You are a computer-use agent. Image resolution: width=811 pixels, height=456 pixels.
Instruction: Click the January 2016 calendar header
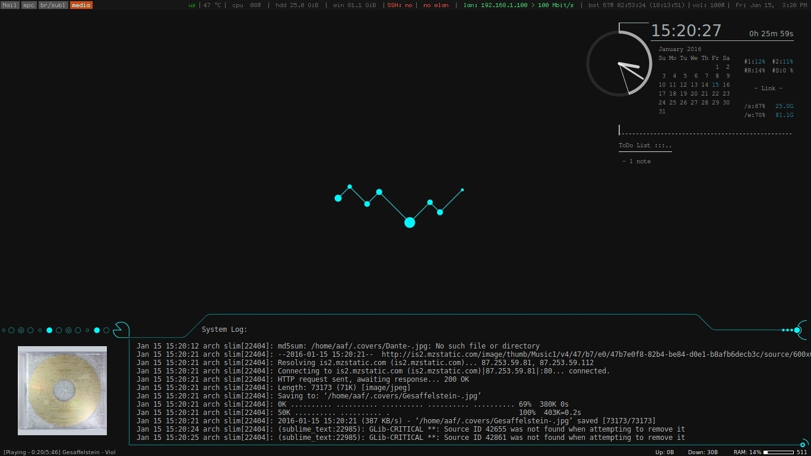[680, 49]
